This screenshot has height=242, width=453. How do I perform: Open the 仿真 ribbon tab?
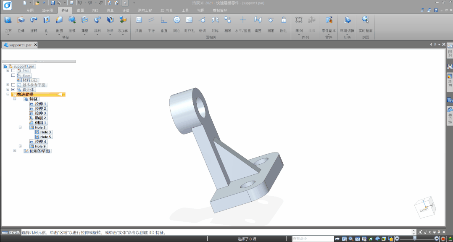110,11
